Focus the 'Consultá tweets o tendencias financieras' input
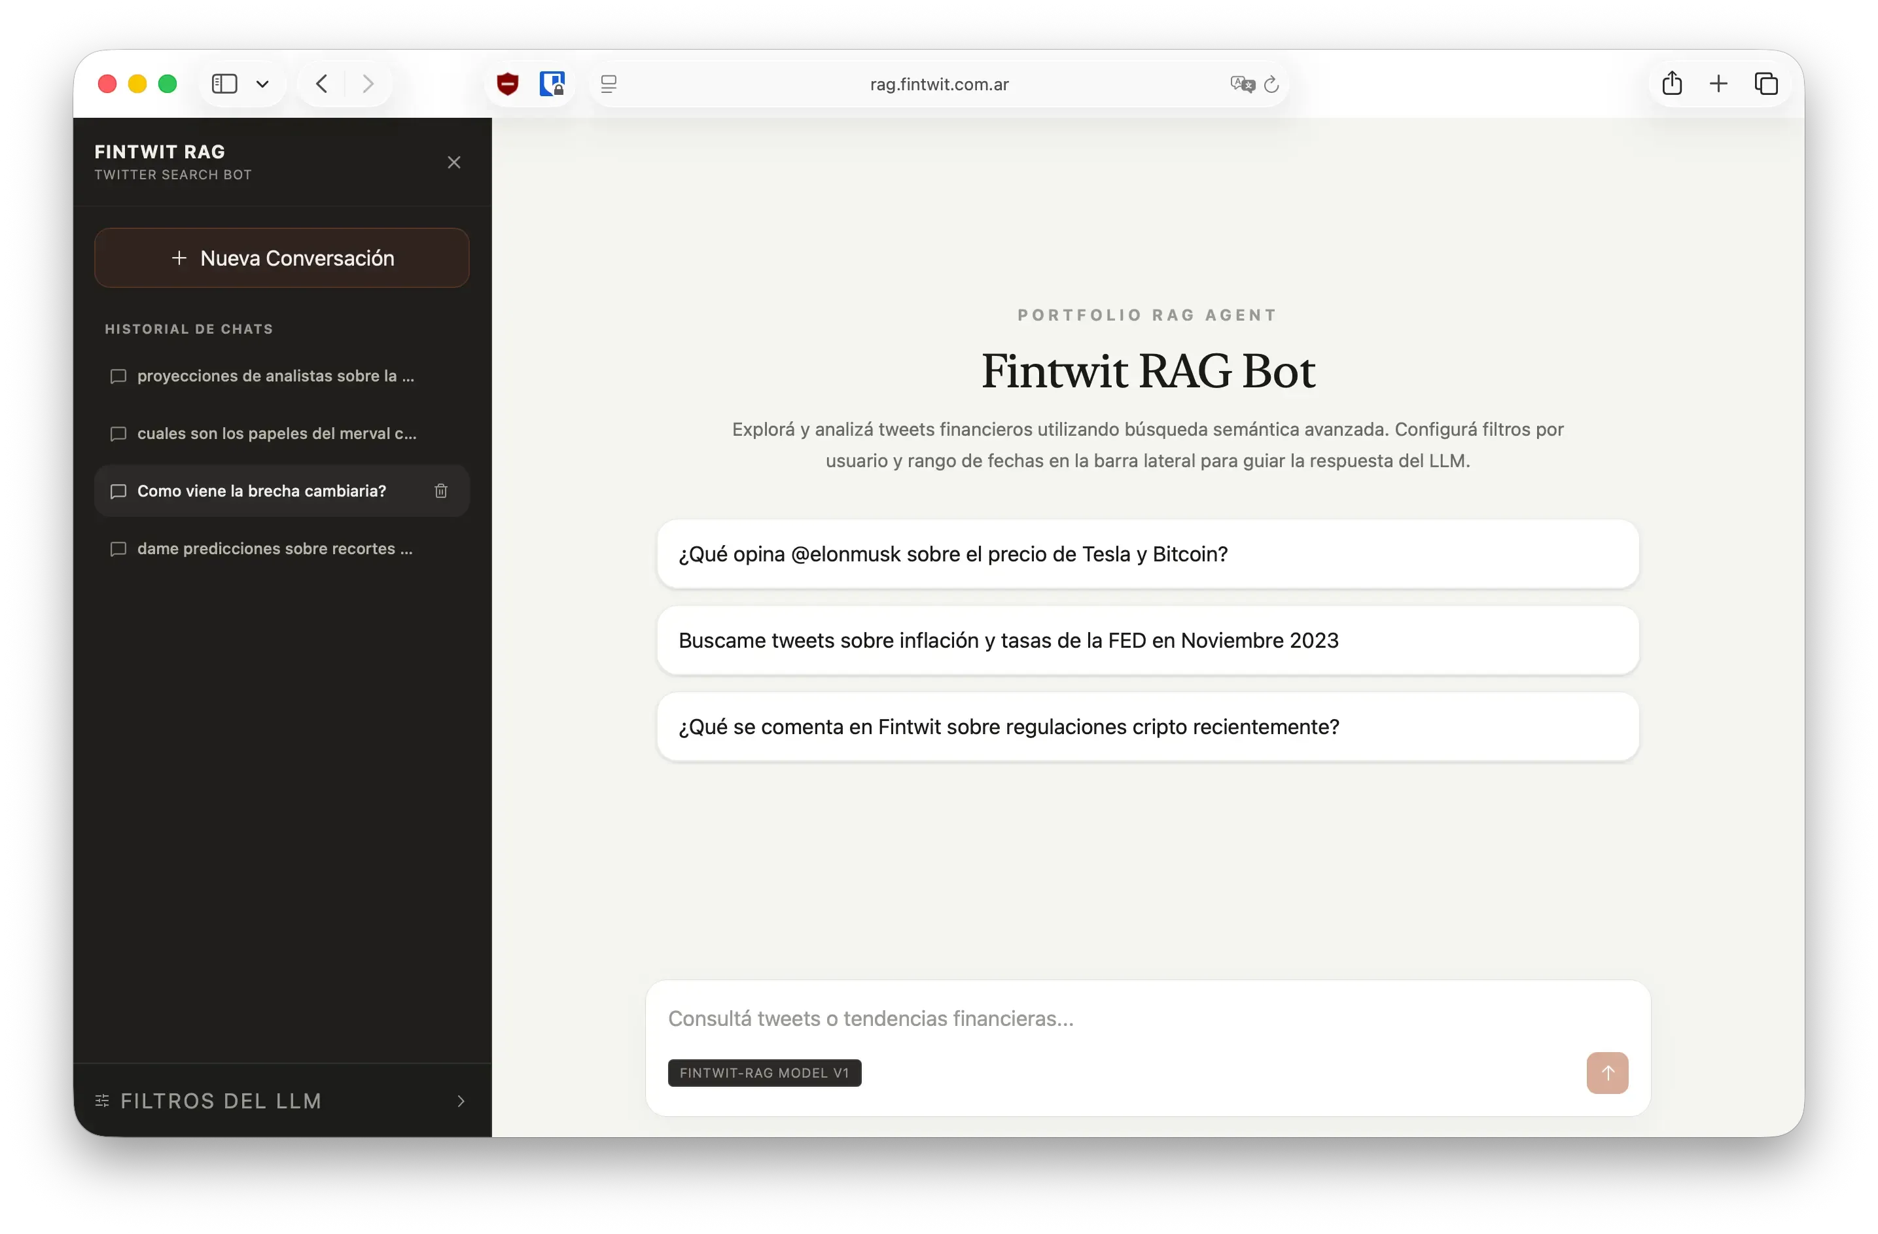 pyautogui.click(x=1147, y=1019)
